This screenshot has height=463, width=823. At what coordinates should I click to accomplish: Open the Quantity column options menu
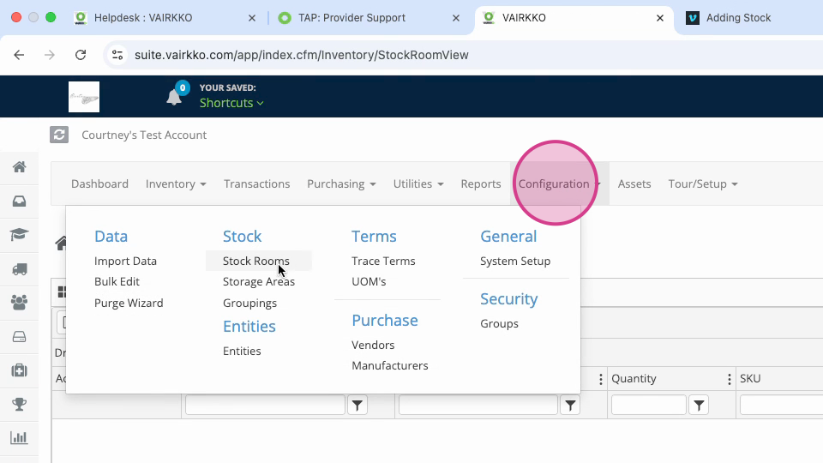(729, 379)
